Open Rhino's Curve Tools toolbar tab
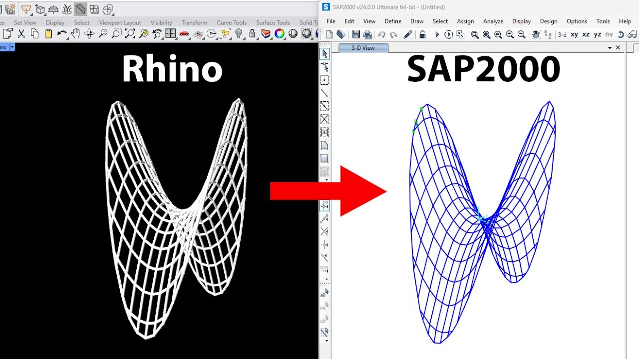639x359 pixels. point(232,23)
